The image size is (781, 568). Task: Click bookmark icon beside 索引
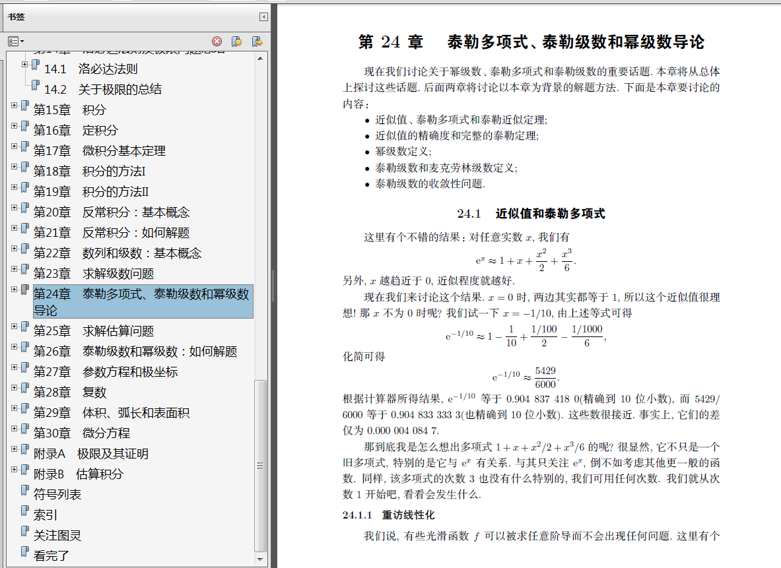pos(25,511)
